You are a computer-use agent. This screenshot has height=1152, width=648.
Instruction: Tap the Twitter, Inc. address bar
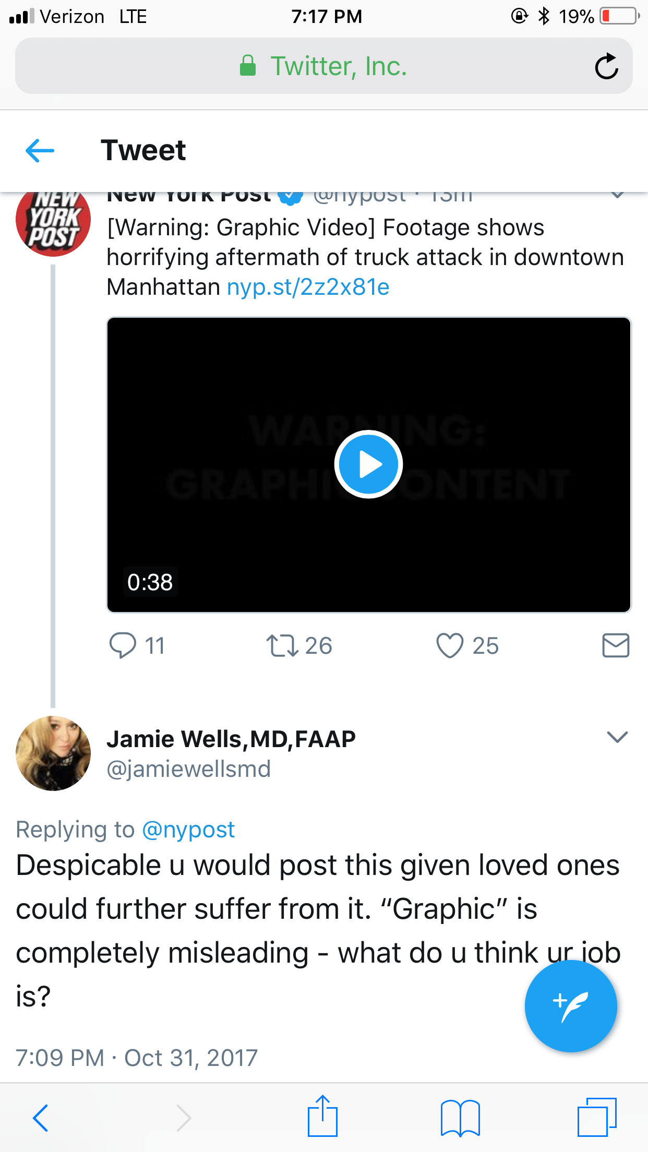pos(323,66)
